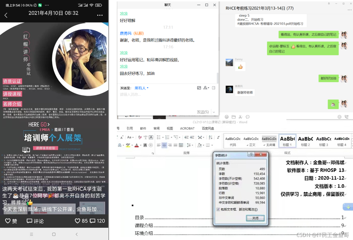Toggle show paragraph marks in Word
Screen dimensions: 353x240
pos(219,137)
